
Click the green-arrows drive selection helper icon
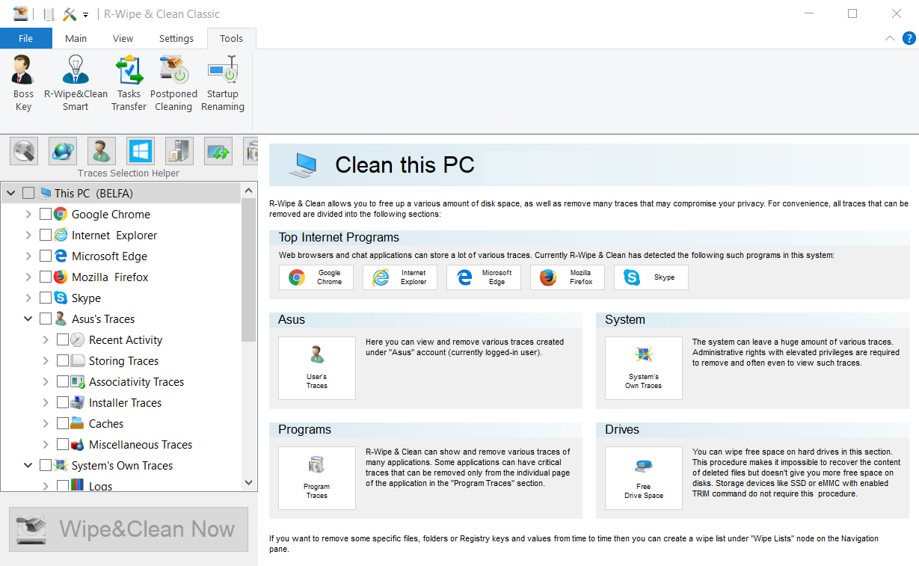[218, 151]
